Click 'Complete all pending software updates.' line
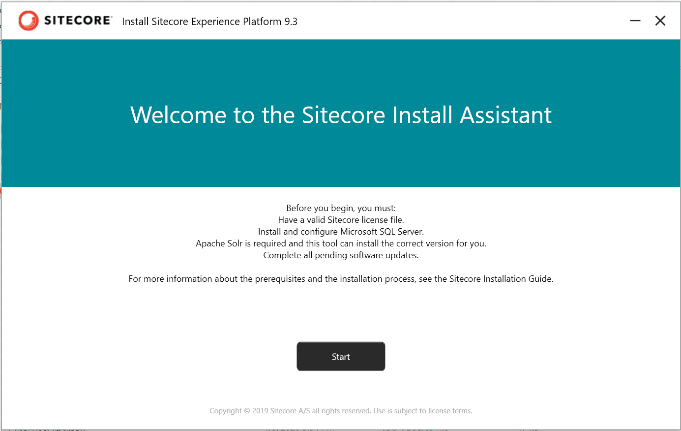 (x=341, y=255)
